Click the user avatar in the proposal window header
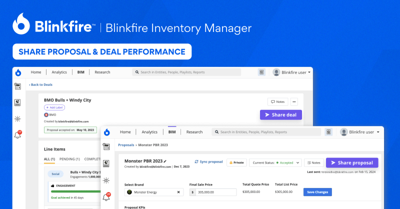The image size is (400, 209). coord(344,132)
